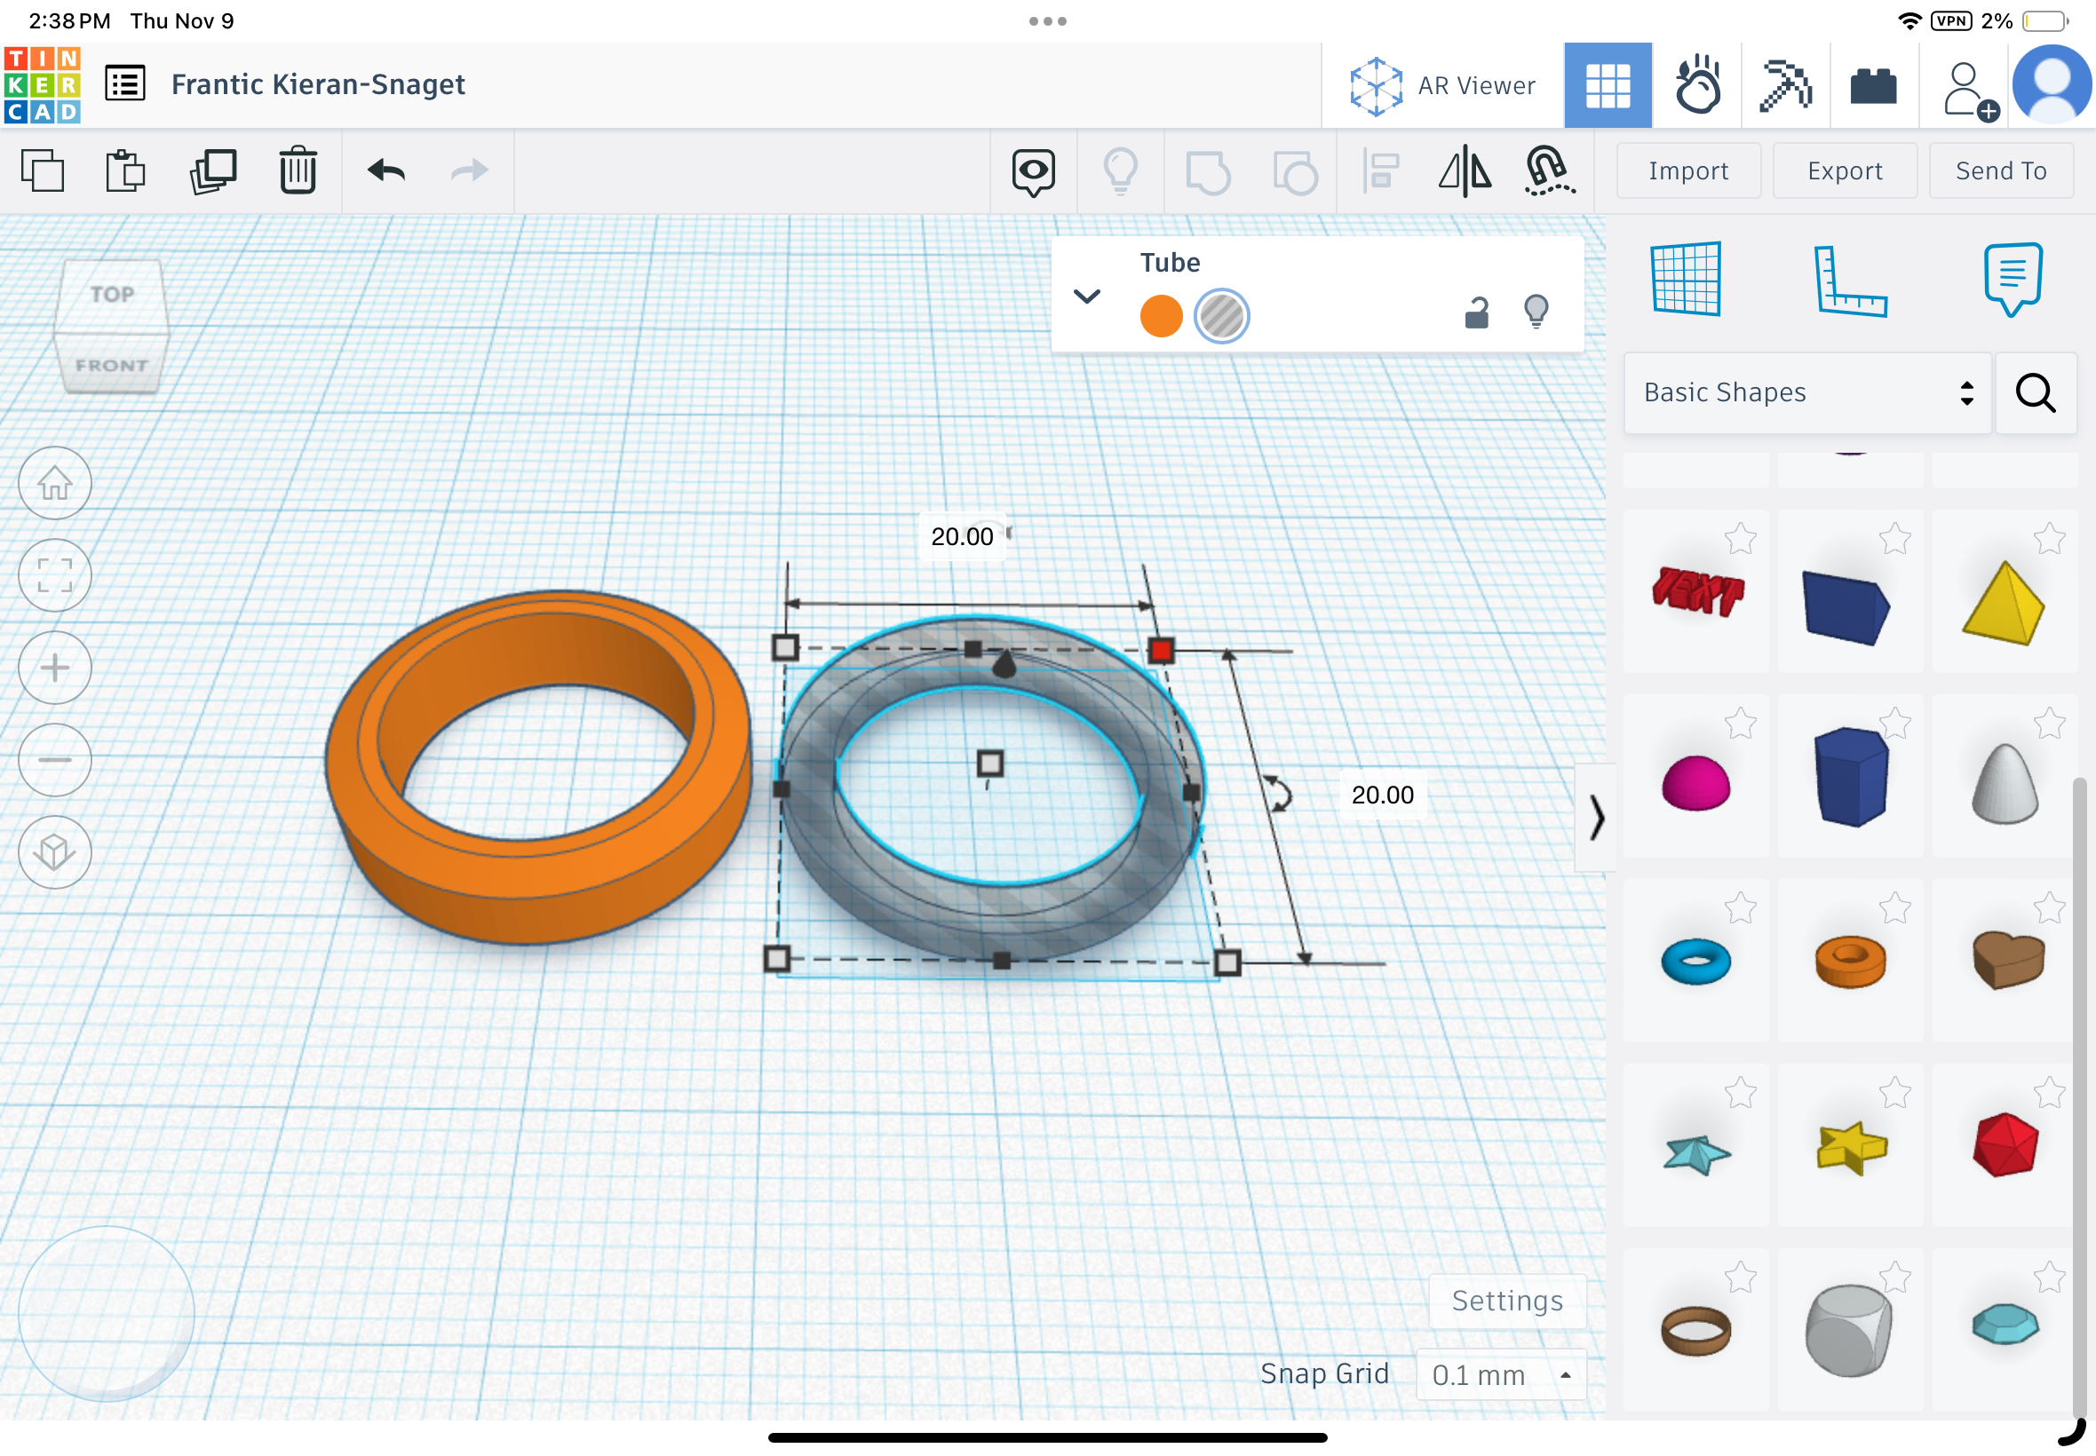
Task: Open the Bricks view tab
Action: (x=1872, y=86)
